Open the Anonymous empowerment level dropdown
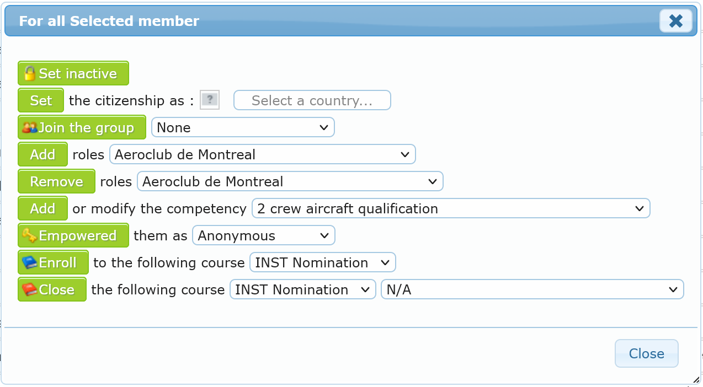The width and height of the screenshot is (703, 387). point(263,235)
